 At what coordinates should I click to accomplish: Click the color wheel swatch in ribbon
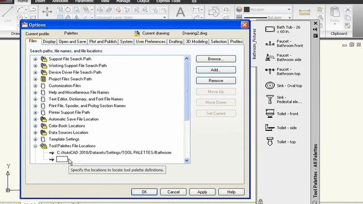click(239, 10)
